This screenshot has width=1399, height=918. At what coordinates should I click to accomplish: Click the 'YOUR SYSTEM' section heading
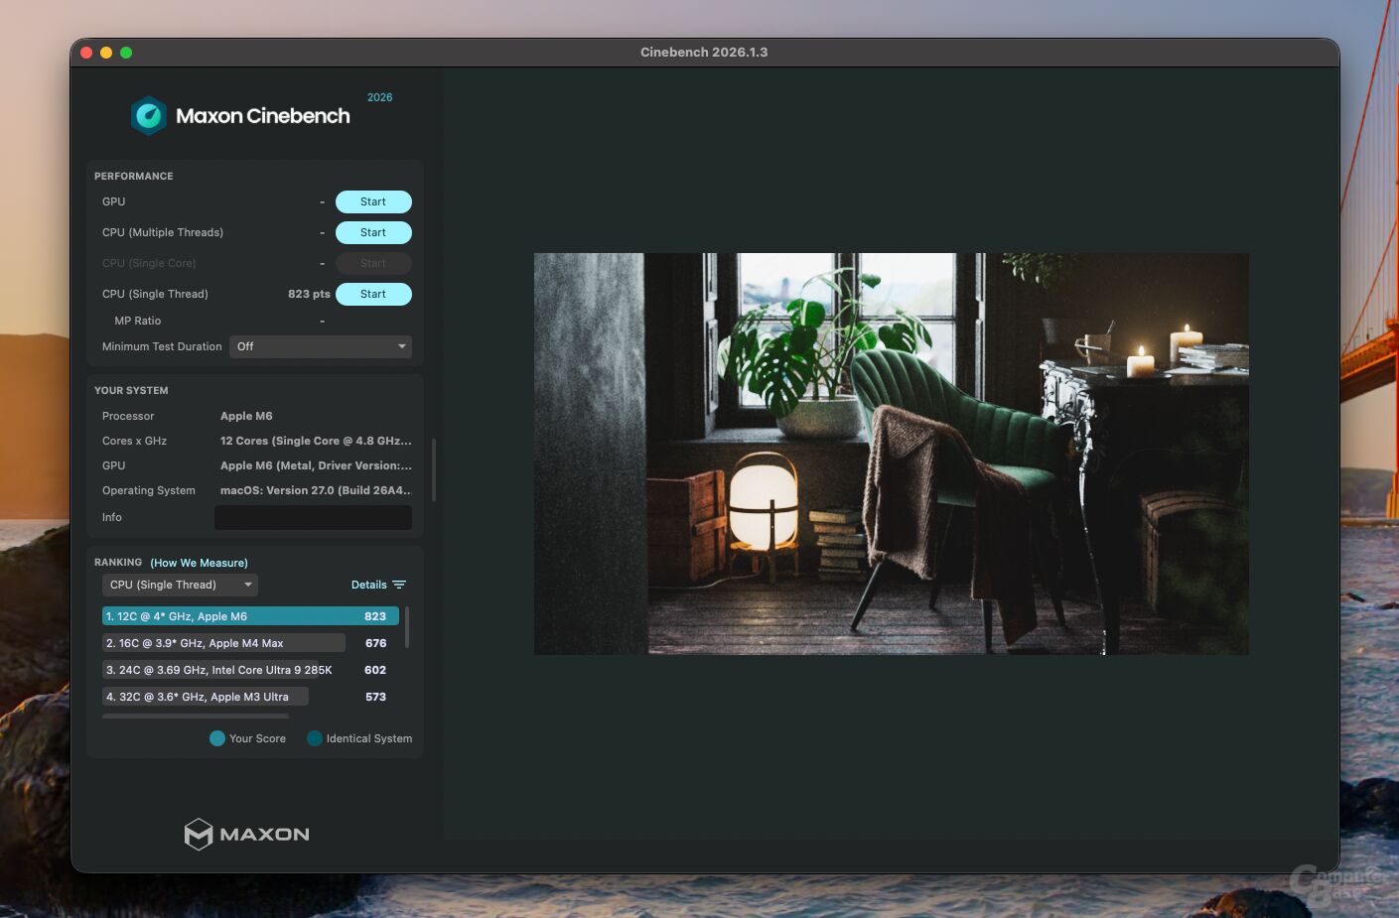click(x=131, y=390)
